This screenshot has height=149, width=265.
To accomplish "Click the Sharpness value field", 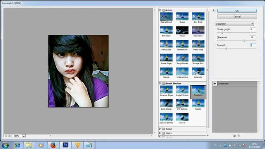I will click(x=253, y=37).
